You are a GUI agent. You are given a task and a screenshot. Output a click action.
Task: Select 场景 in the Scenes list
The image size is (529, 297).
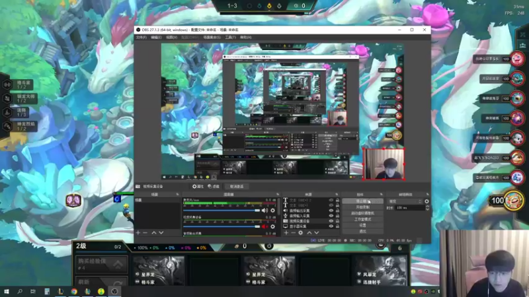point(157,200)
